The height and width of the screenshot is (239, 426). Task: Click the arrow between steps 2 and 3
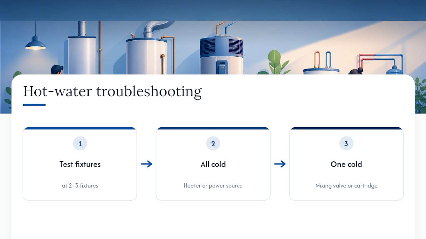point(280,164)
